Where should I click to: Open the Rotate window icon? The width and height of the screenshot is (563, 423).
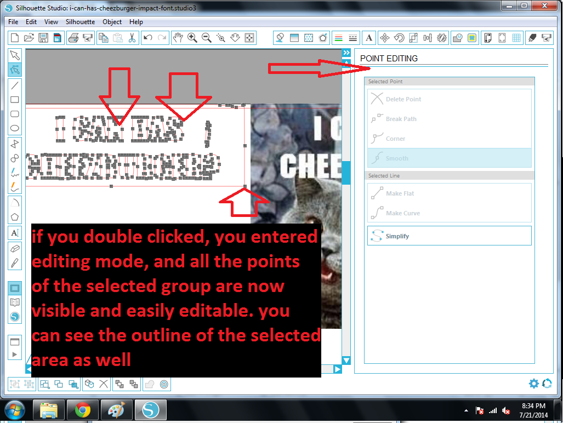coord(399,38)
